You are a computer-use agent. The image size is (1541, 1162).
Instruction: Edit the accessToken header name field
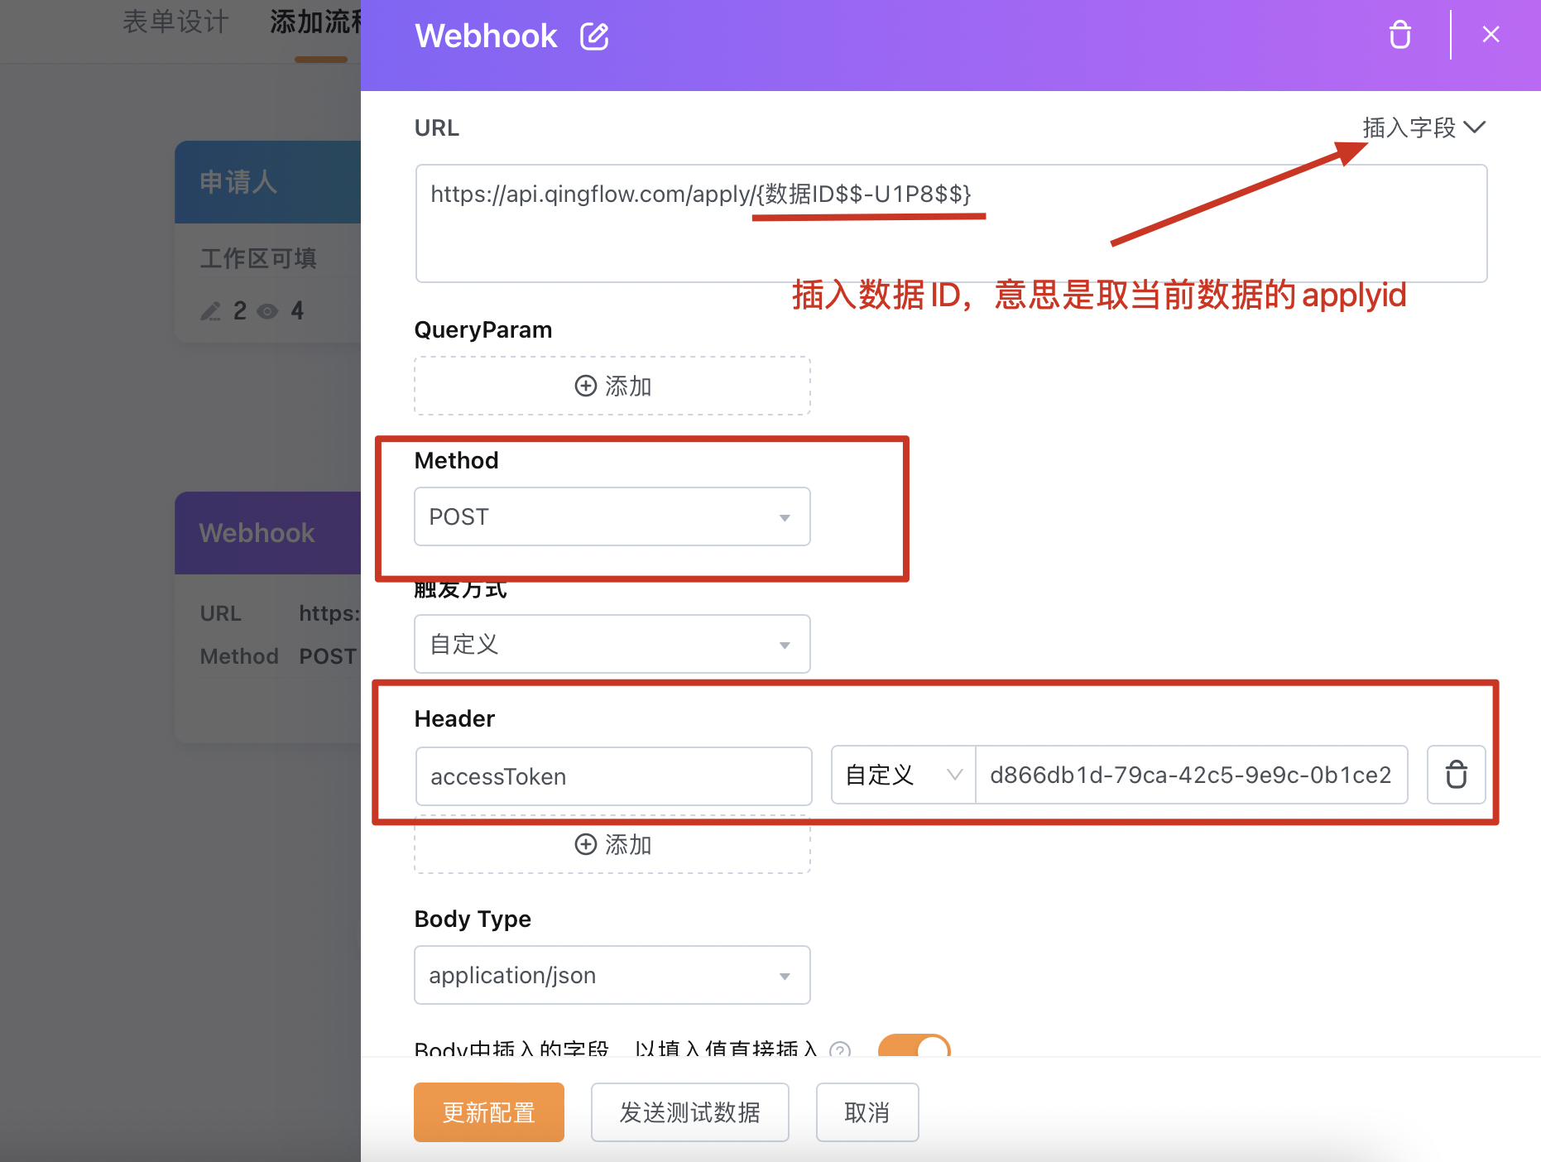(x=613, y=776)
